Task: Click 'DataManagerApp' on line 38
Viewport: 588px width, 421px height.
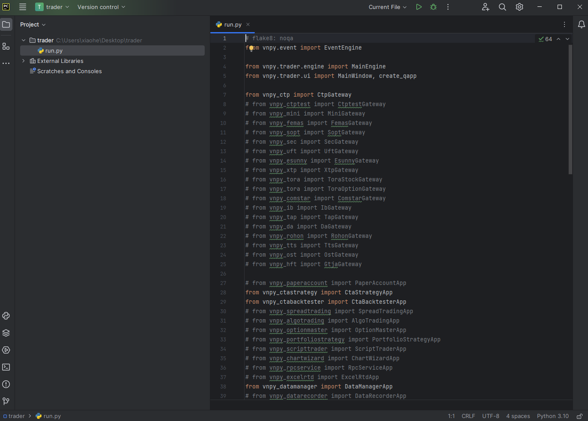Action: pos(368,387)
